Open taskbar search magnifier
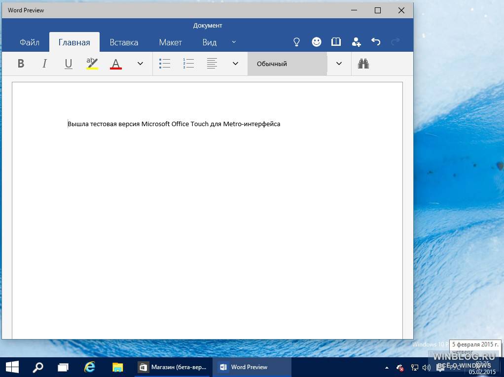 [x=38, y=367]
